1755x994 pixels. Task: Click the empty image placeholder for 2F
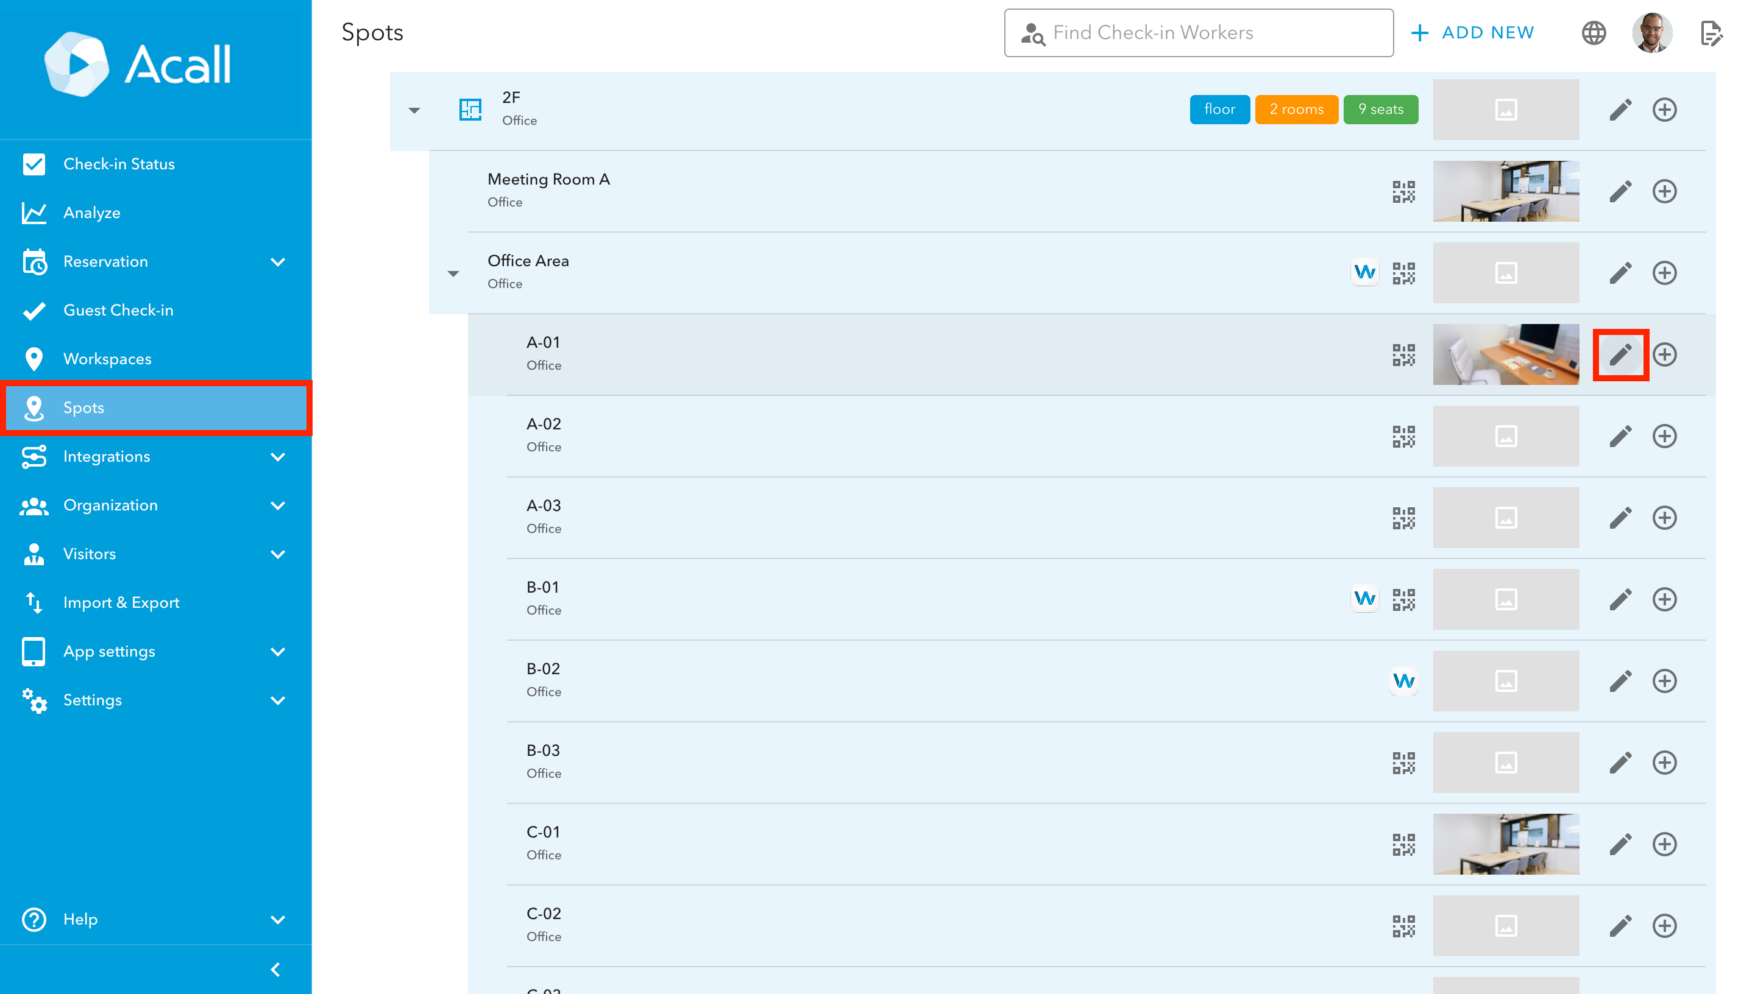coord(1506,109)
